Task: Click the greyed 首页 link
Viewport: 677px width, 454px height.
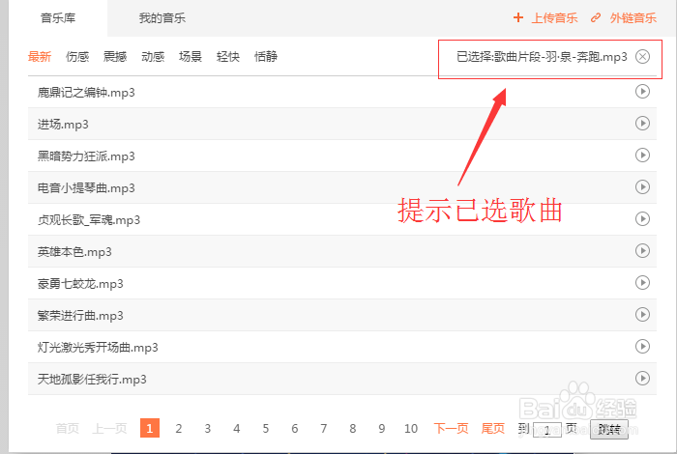Action: [68, 428]
